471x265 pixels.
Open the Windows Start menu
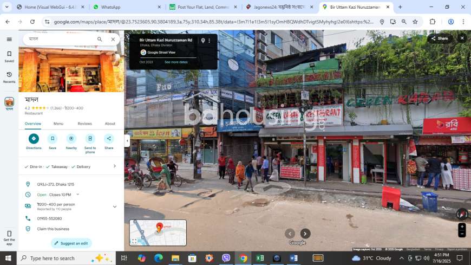8,258
